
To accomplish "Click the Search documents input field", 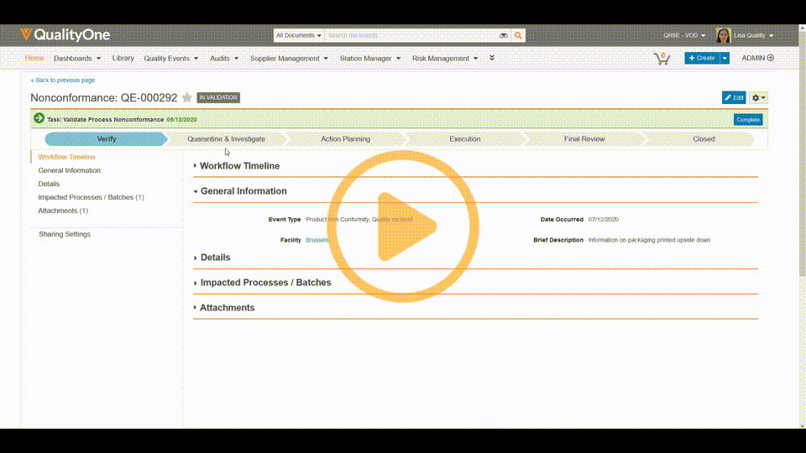I will (411, 35).
